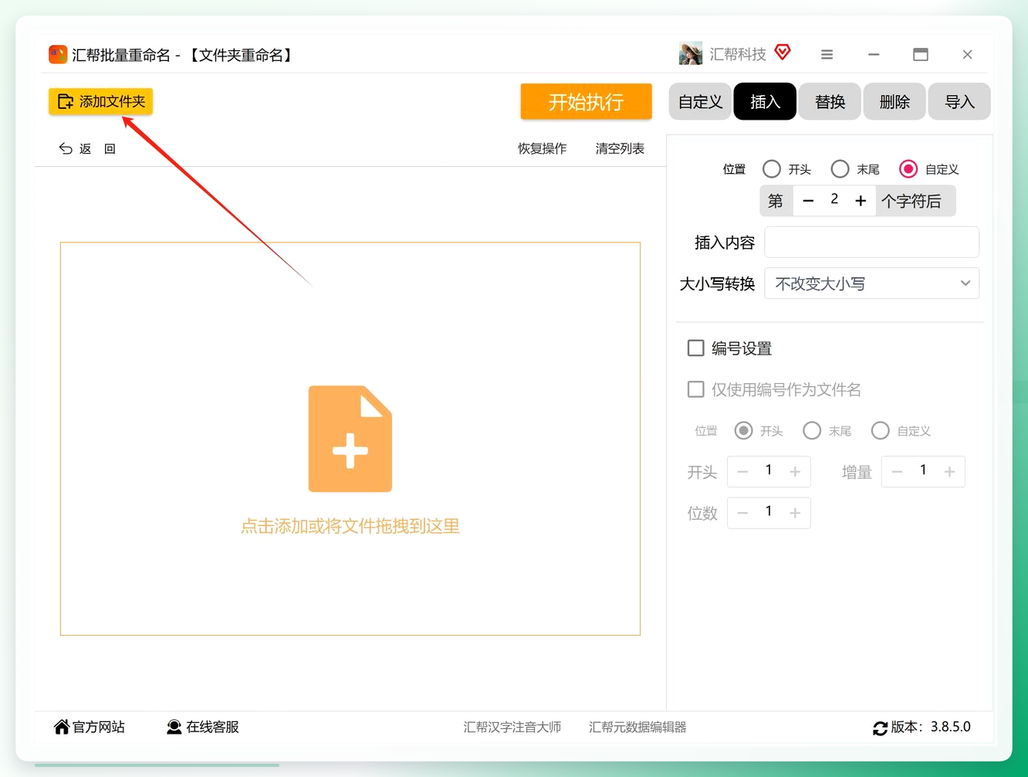Open the 替换 tab
The width and height of the screenshot is (1028, 777).
coord(830,102)
